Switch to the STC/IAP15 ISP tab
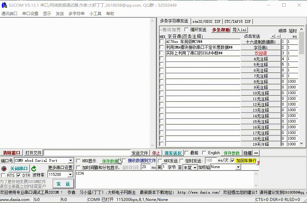The width and height of the screenshot is (307, 203). 237,21
